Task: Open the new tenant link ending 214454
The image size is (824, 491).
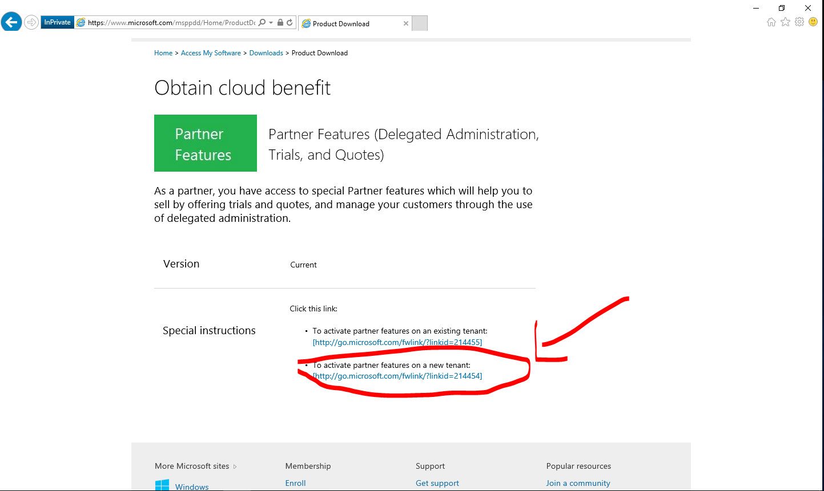Action: [x=397, y=376]
